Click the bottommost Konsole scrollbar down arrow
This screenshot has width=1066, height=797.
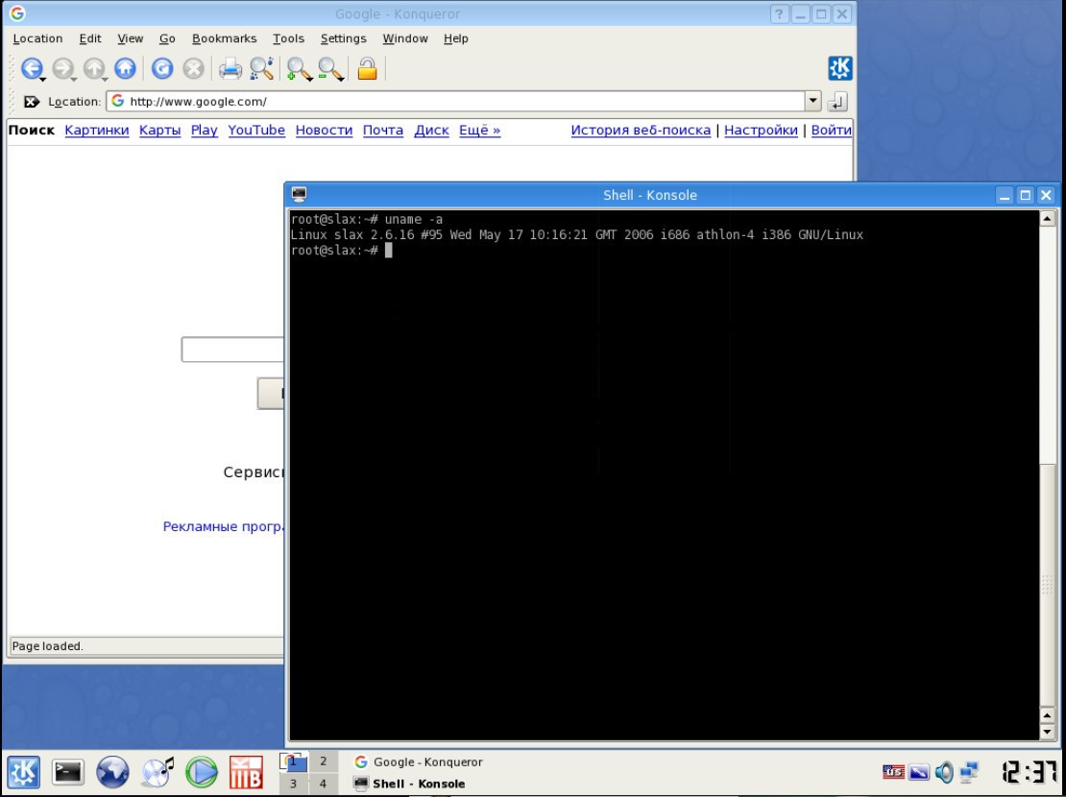pyautogui.click(x=1047, y=733)
